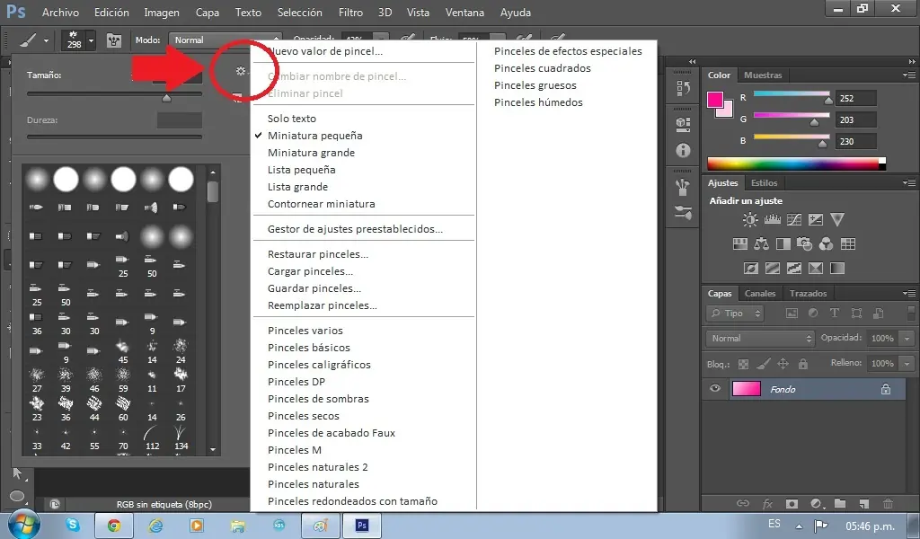The width and height of the screenshot is (920, 539).
Task: Open the Modo Normal dropdown
Action: pyautogui.click(x=226, y=40)
